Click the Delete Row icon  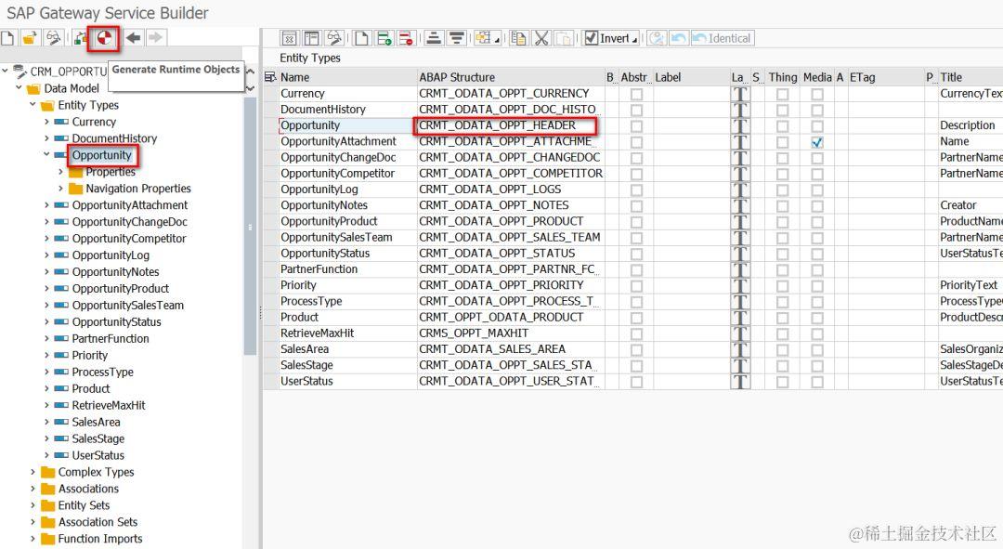406,38
